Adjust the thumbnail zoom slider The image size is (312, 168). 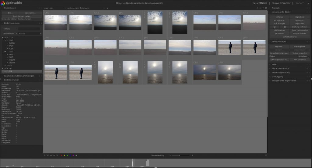[180, 155]
